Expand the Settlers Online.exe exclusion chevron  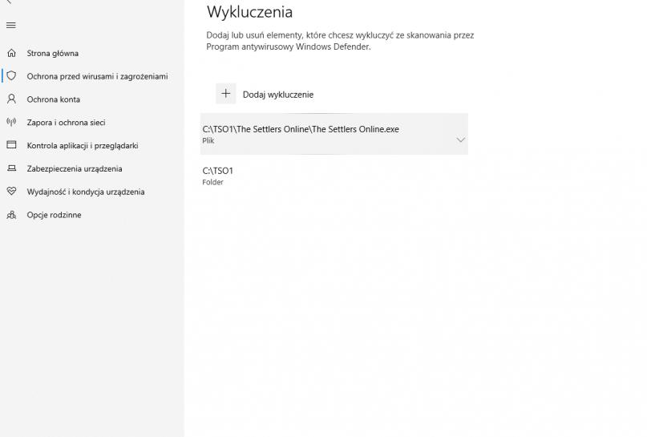[460, 140]
